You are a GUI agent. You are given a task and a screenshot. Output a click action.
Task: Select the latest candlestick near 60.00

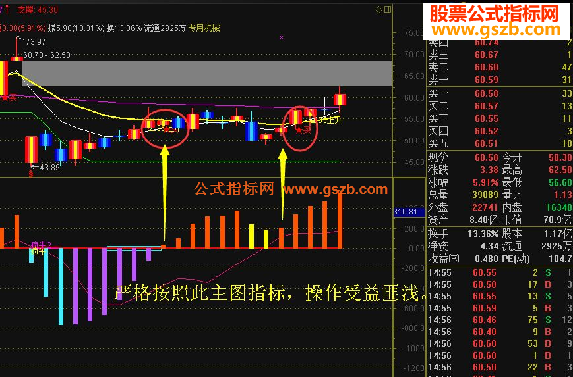[340, 99]
